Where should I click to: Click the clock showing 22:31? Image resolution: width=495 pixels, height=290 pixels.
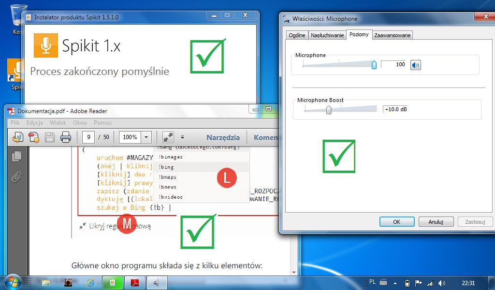[x=468, y=283]
